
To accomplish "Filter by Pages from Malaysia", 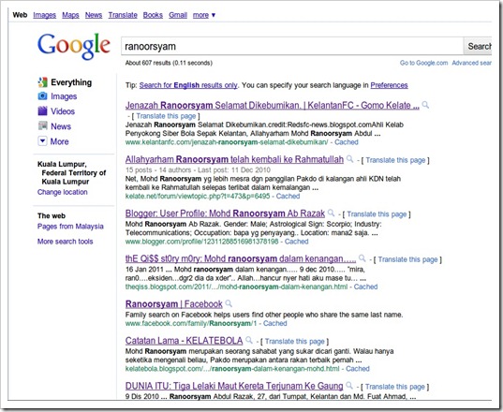I will point(70,227).
